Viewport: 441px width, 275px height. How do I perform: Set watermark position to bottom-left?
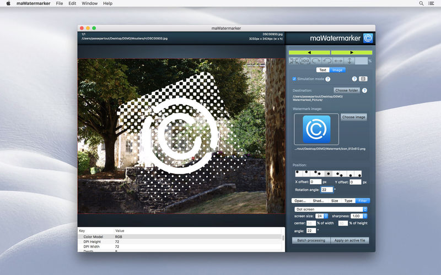[x=343, y=174]
